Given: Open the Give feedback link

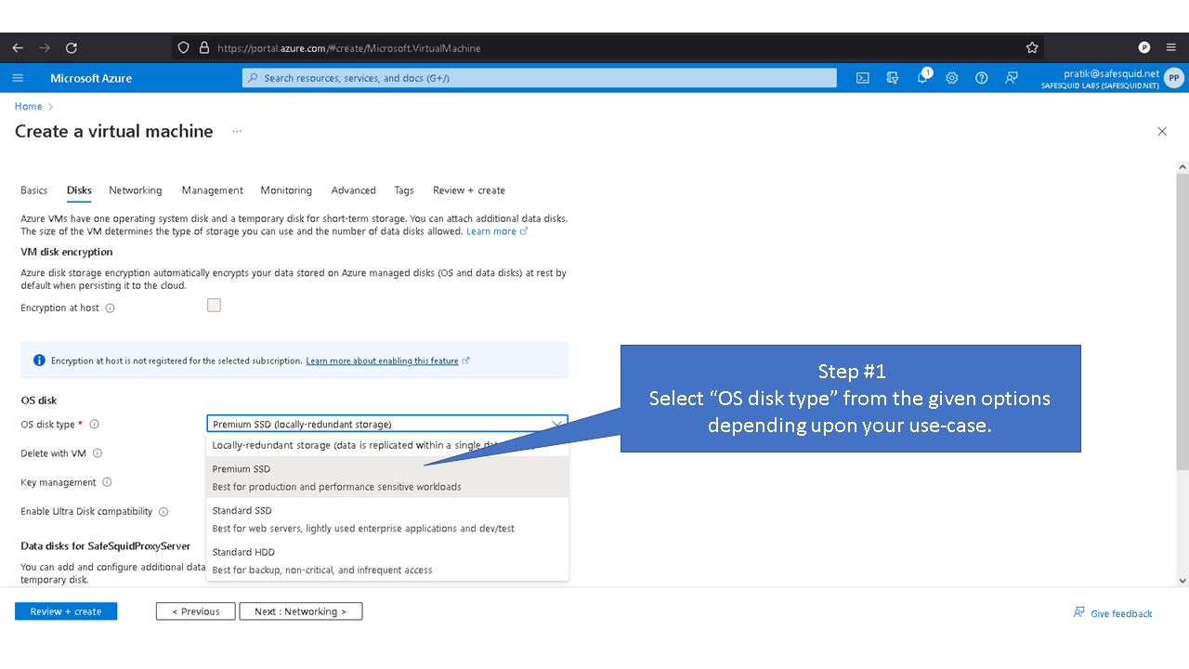Looking at the screenshot, I should [x=1113, y=613].
